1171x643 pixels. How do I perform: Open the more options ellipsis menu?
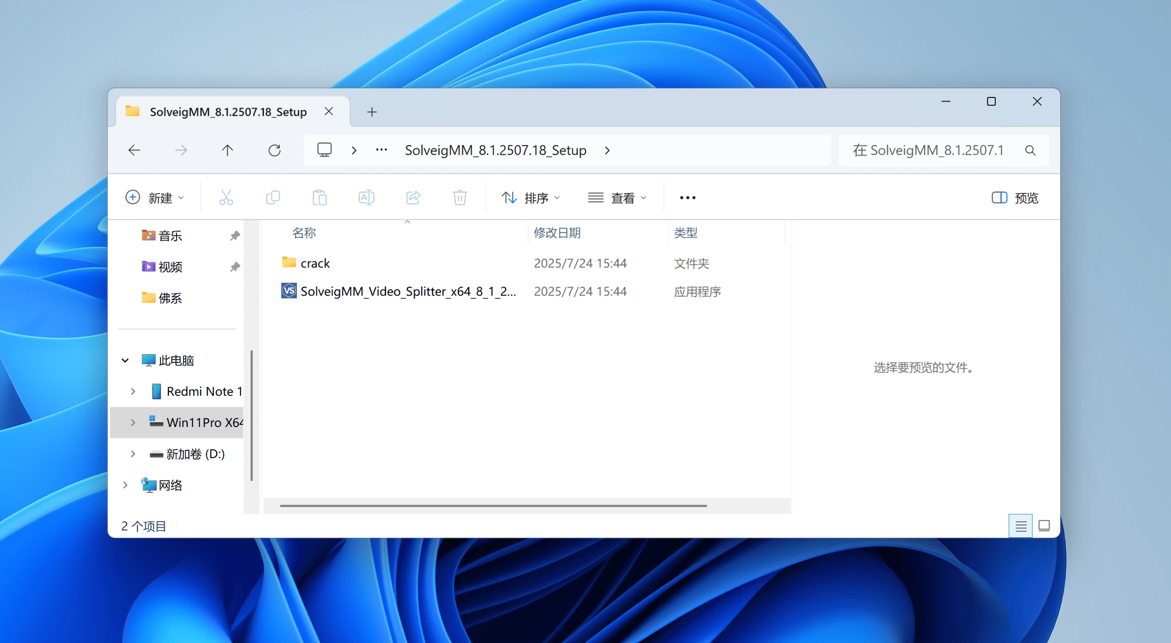688,198
